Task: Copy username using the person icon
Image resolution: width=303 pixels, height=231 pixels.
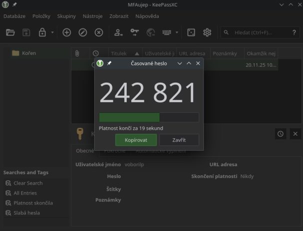Action: click(x=118, y=32)
